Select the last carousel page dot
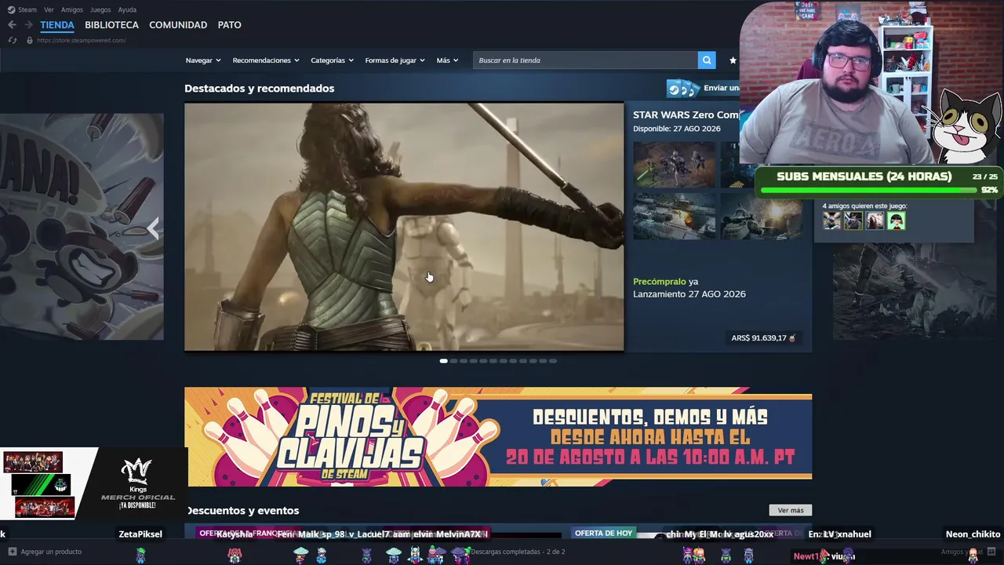 click(553, 361)
